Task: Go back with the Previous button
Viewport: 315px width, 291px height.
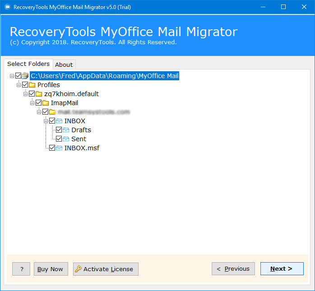Action: click(x=233, y=268)
